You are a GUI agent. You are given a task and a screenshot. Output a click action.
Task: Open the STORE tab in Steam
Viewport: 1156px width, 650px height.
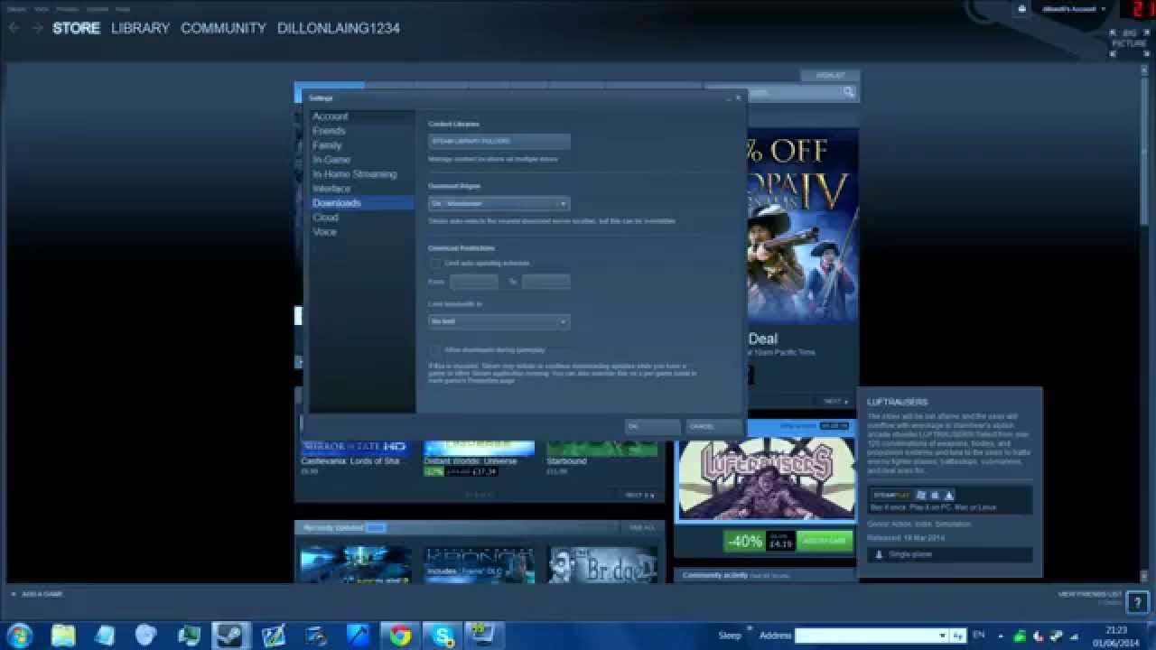[x=76, y=28]
